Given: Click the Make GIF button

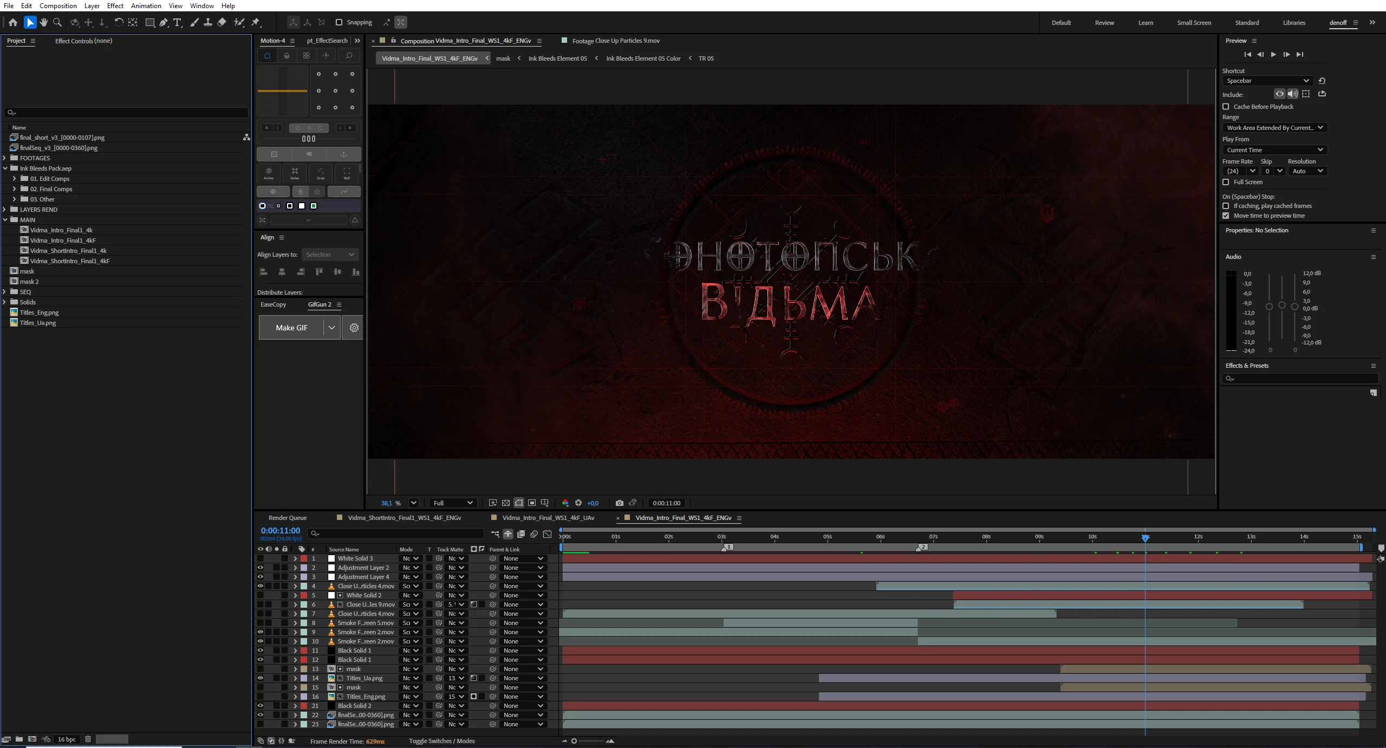Looking at the screenshot, I should pos(291,327).
